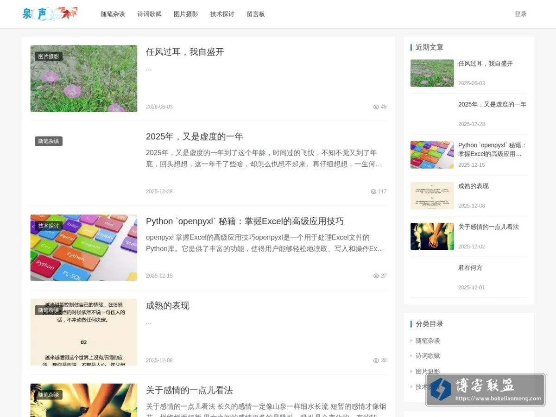The height and width of the screenshot is (417, 556).
Task: Open main article 成熟的表现 title
Action: click(x=168, y=305)
